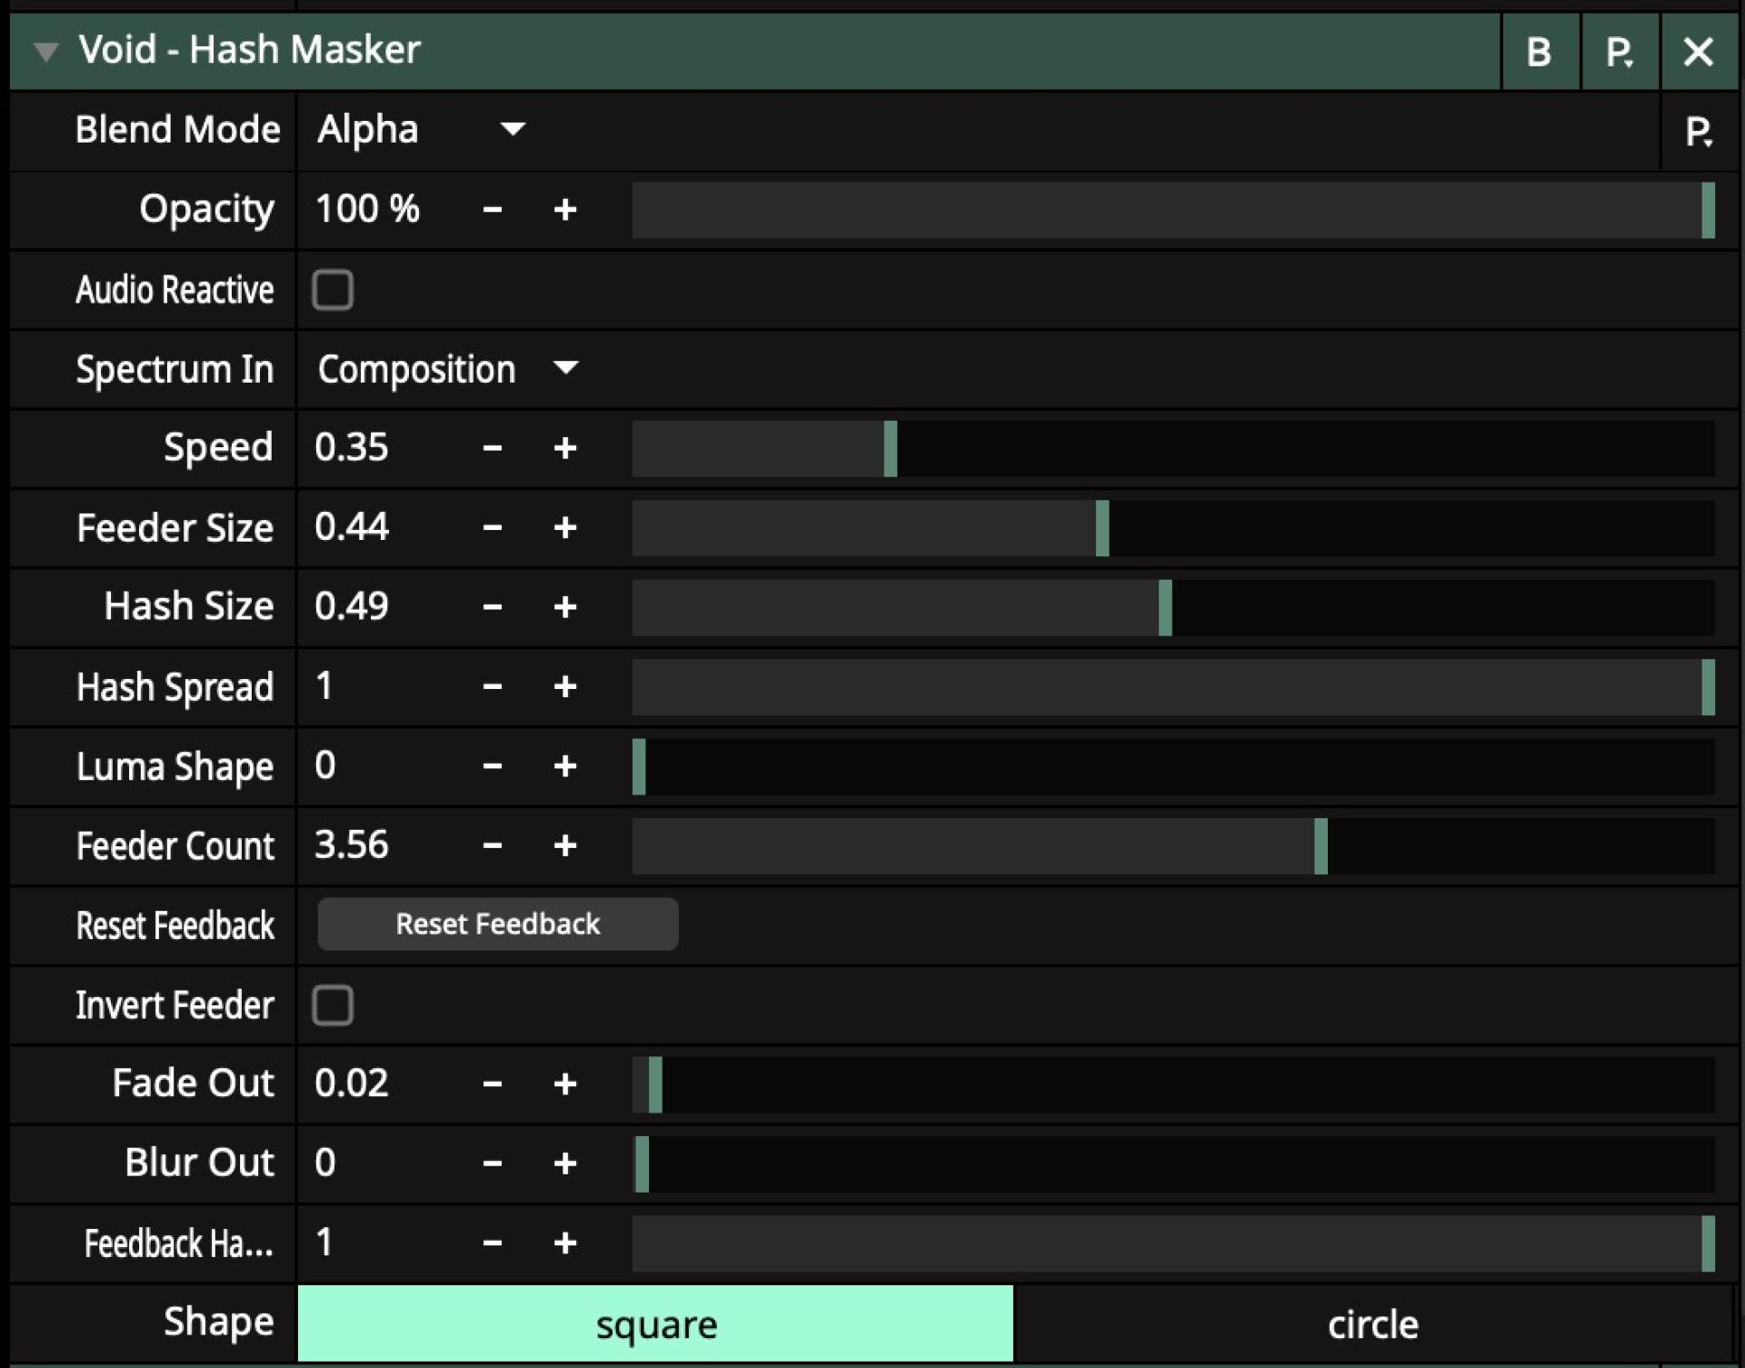1745x1368 pixels.
Task: Increase Hash Size with the plus button
Action: click(565, 607)
